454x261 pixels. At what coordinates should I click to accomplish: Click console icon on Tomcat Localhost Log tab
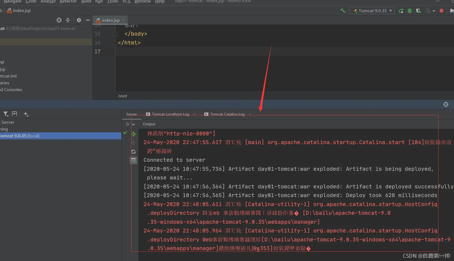[x=148, y=114]
